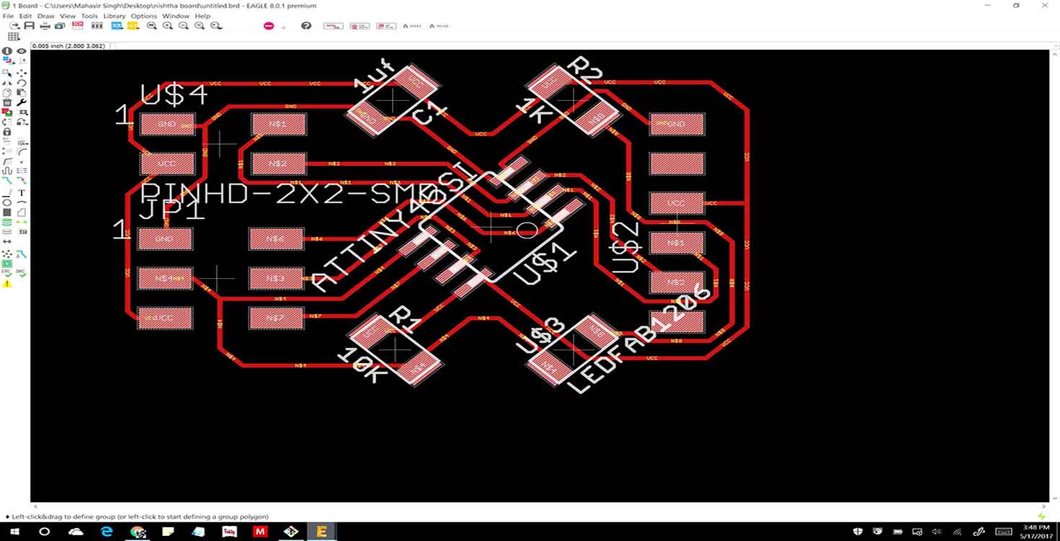Select the Rectangle drawing tool

[7, 213]
